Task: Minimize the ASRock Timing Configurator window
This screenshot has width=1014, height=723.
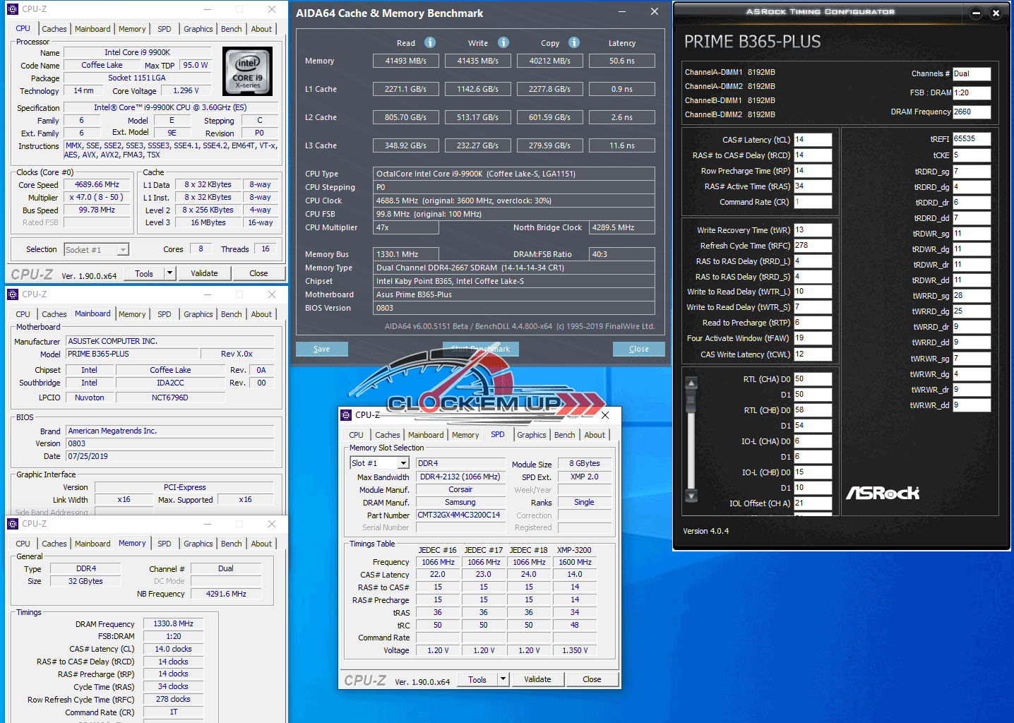Action: [976, 13]
